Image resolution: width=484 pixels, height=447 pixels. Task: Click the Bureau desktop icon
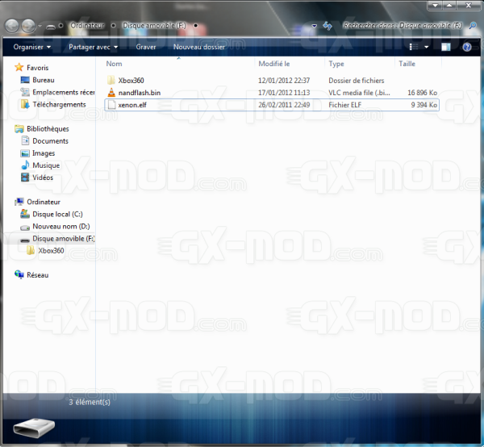[x=25, y=80]
